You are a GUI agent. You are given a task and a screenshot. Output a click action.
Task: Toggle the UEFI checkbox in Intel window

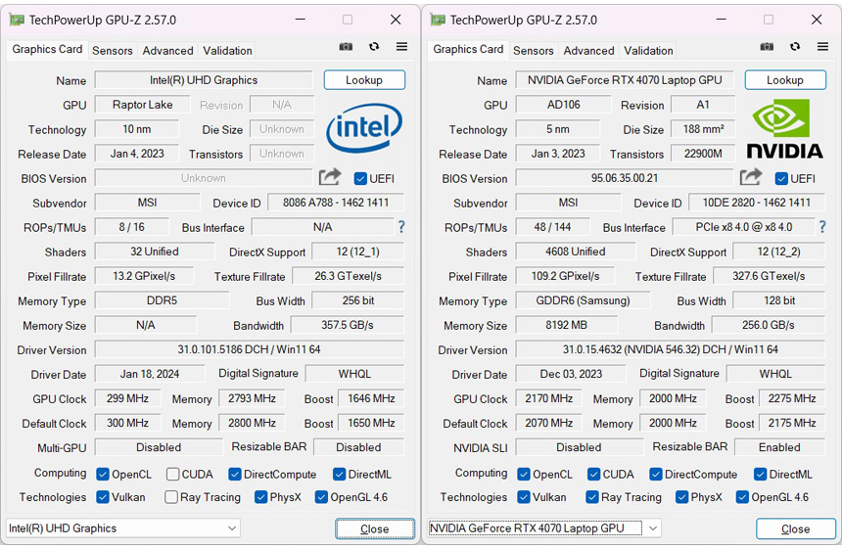(x=360, y=178)
